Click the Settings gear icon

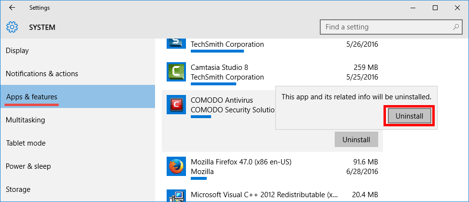click(12, 27)
